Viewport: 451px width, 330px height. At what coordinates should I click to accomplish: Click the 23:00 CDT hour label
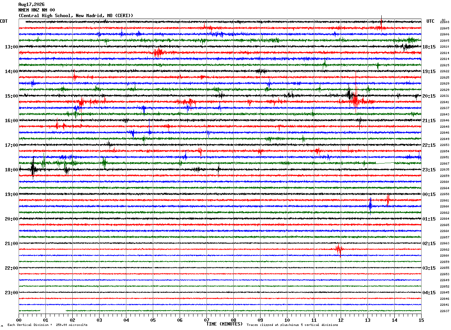(x=12, y=292)
